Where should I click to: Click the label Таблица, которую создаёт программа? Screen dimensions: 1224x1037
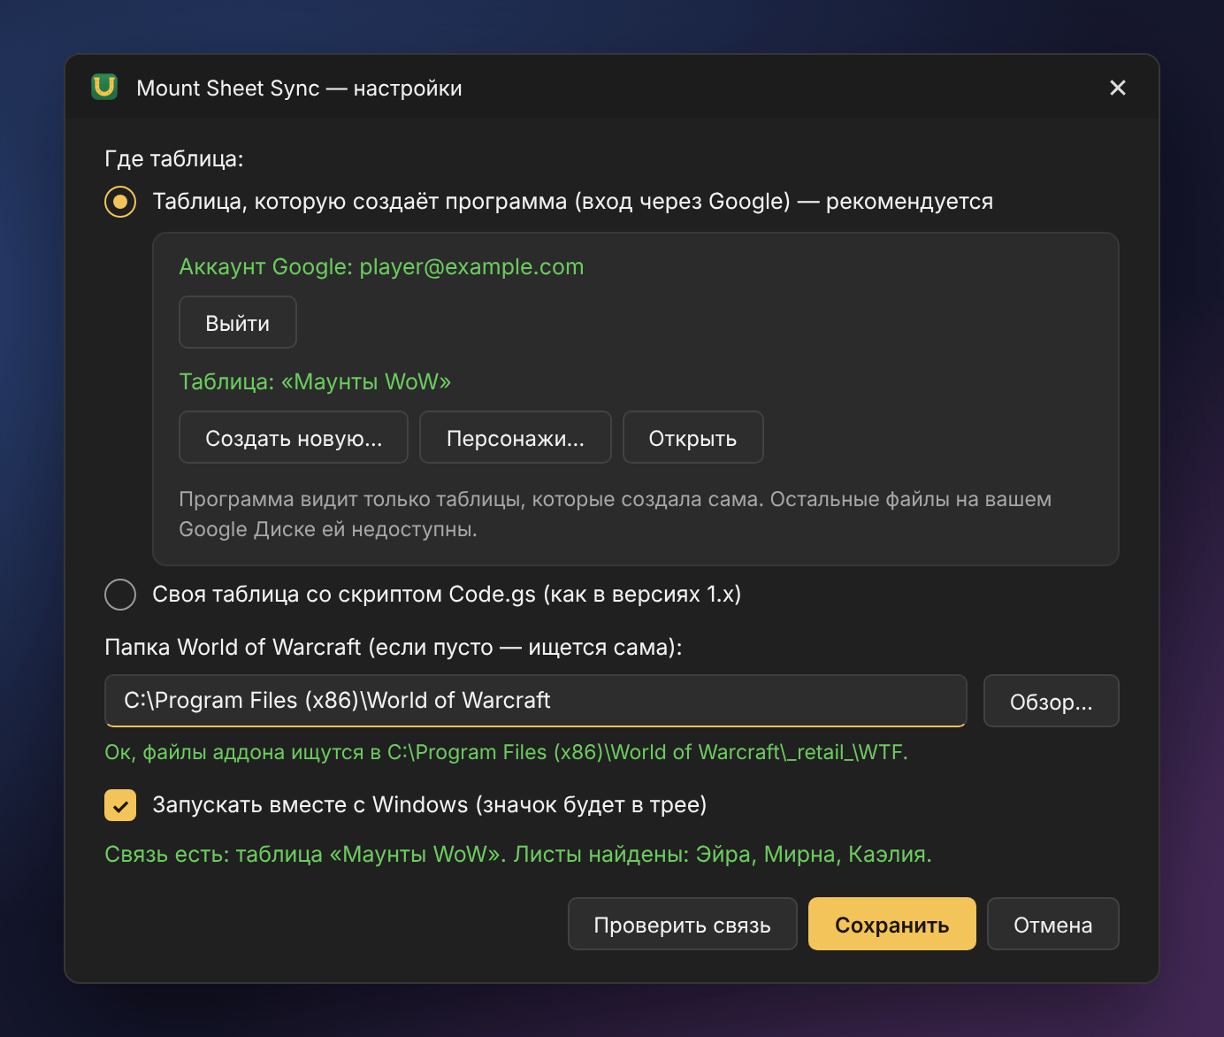573,201
